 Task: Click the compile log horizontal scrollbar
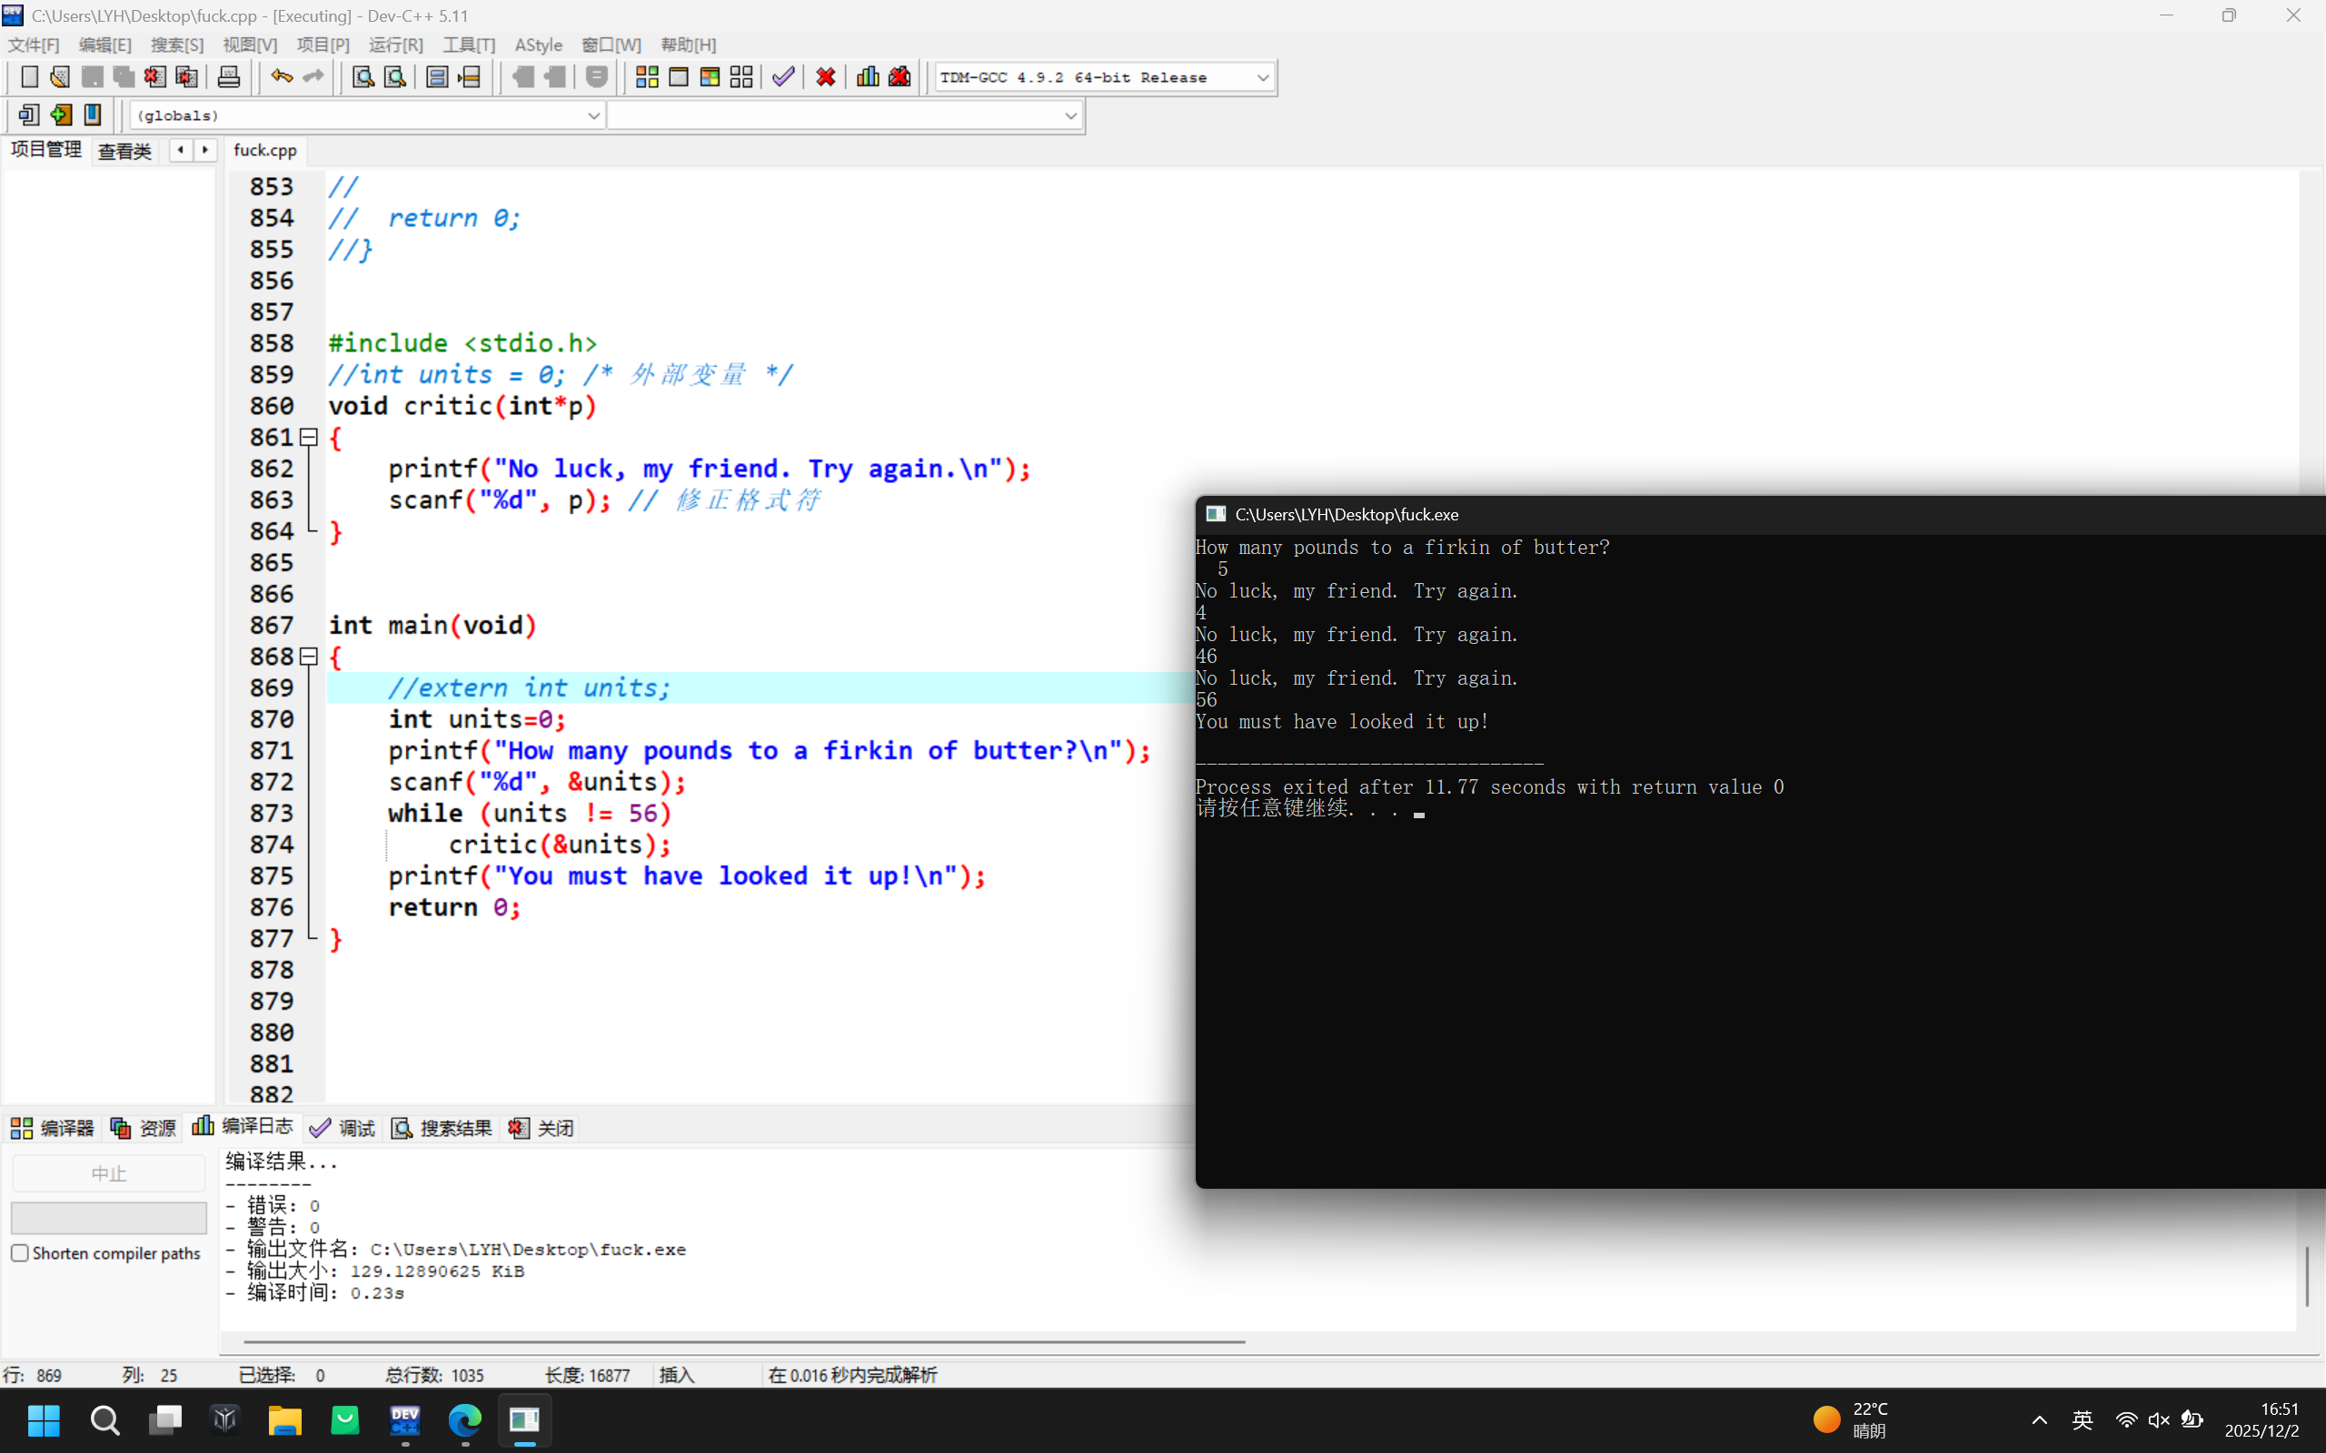pyautogui.click(x=744, y=1340)
